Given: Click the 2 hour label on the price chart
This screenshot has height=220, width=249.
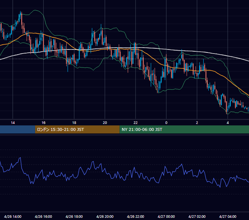Looking at the screenshot, I should (x=197, y=123).
